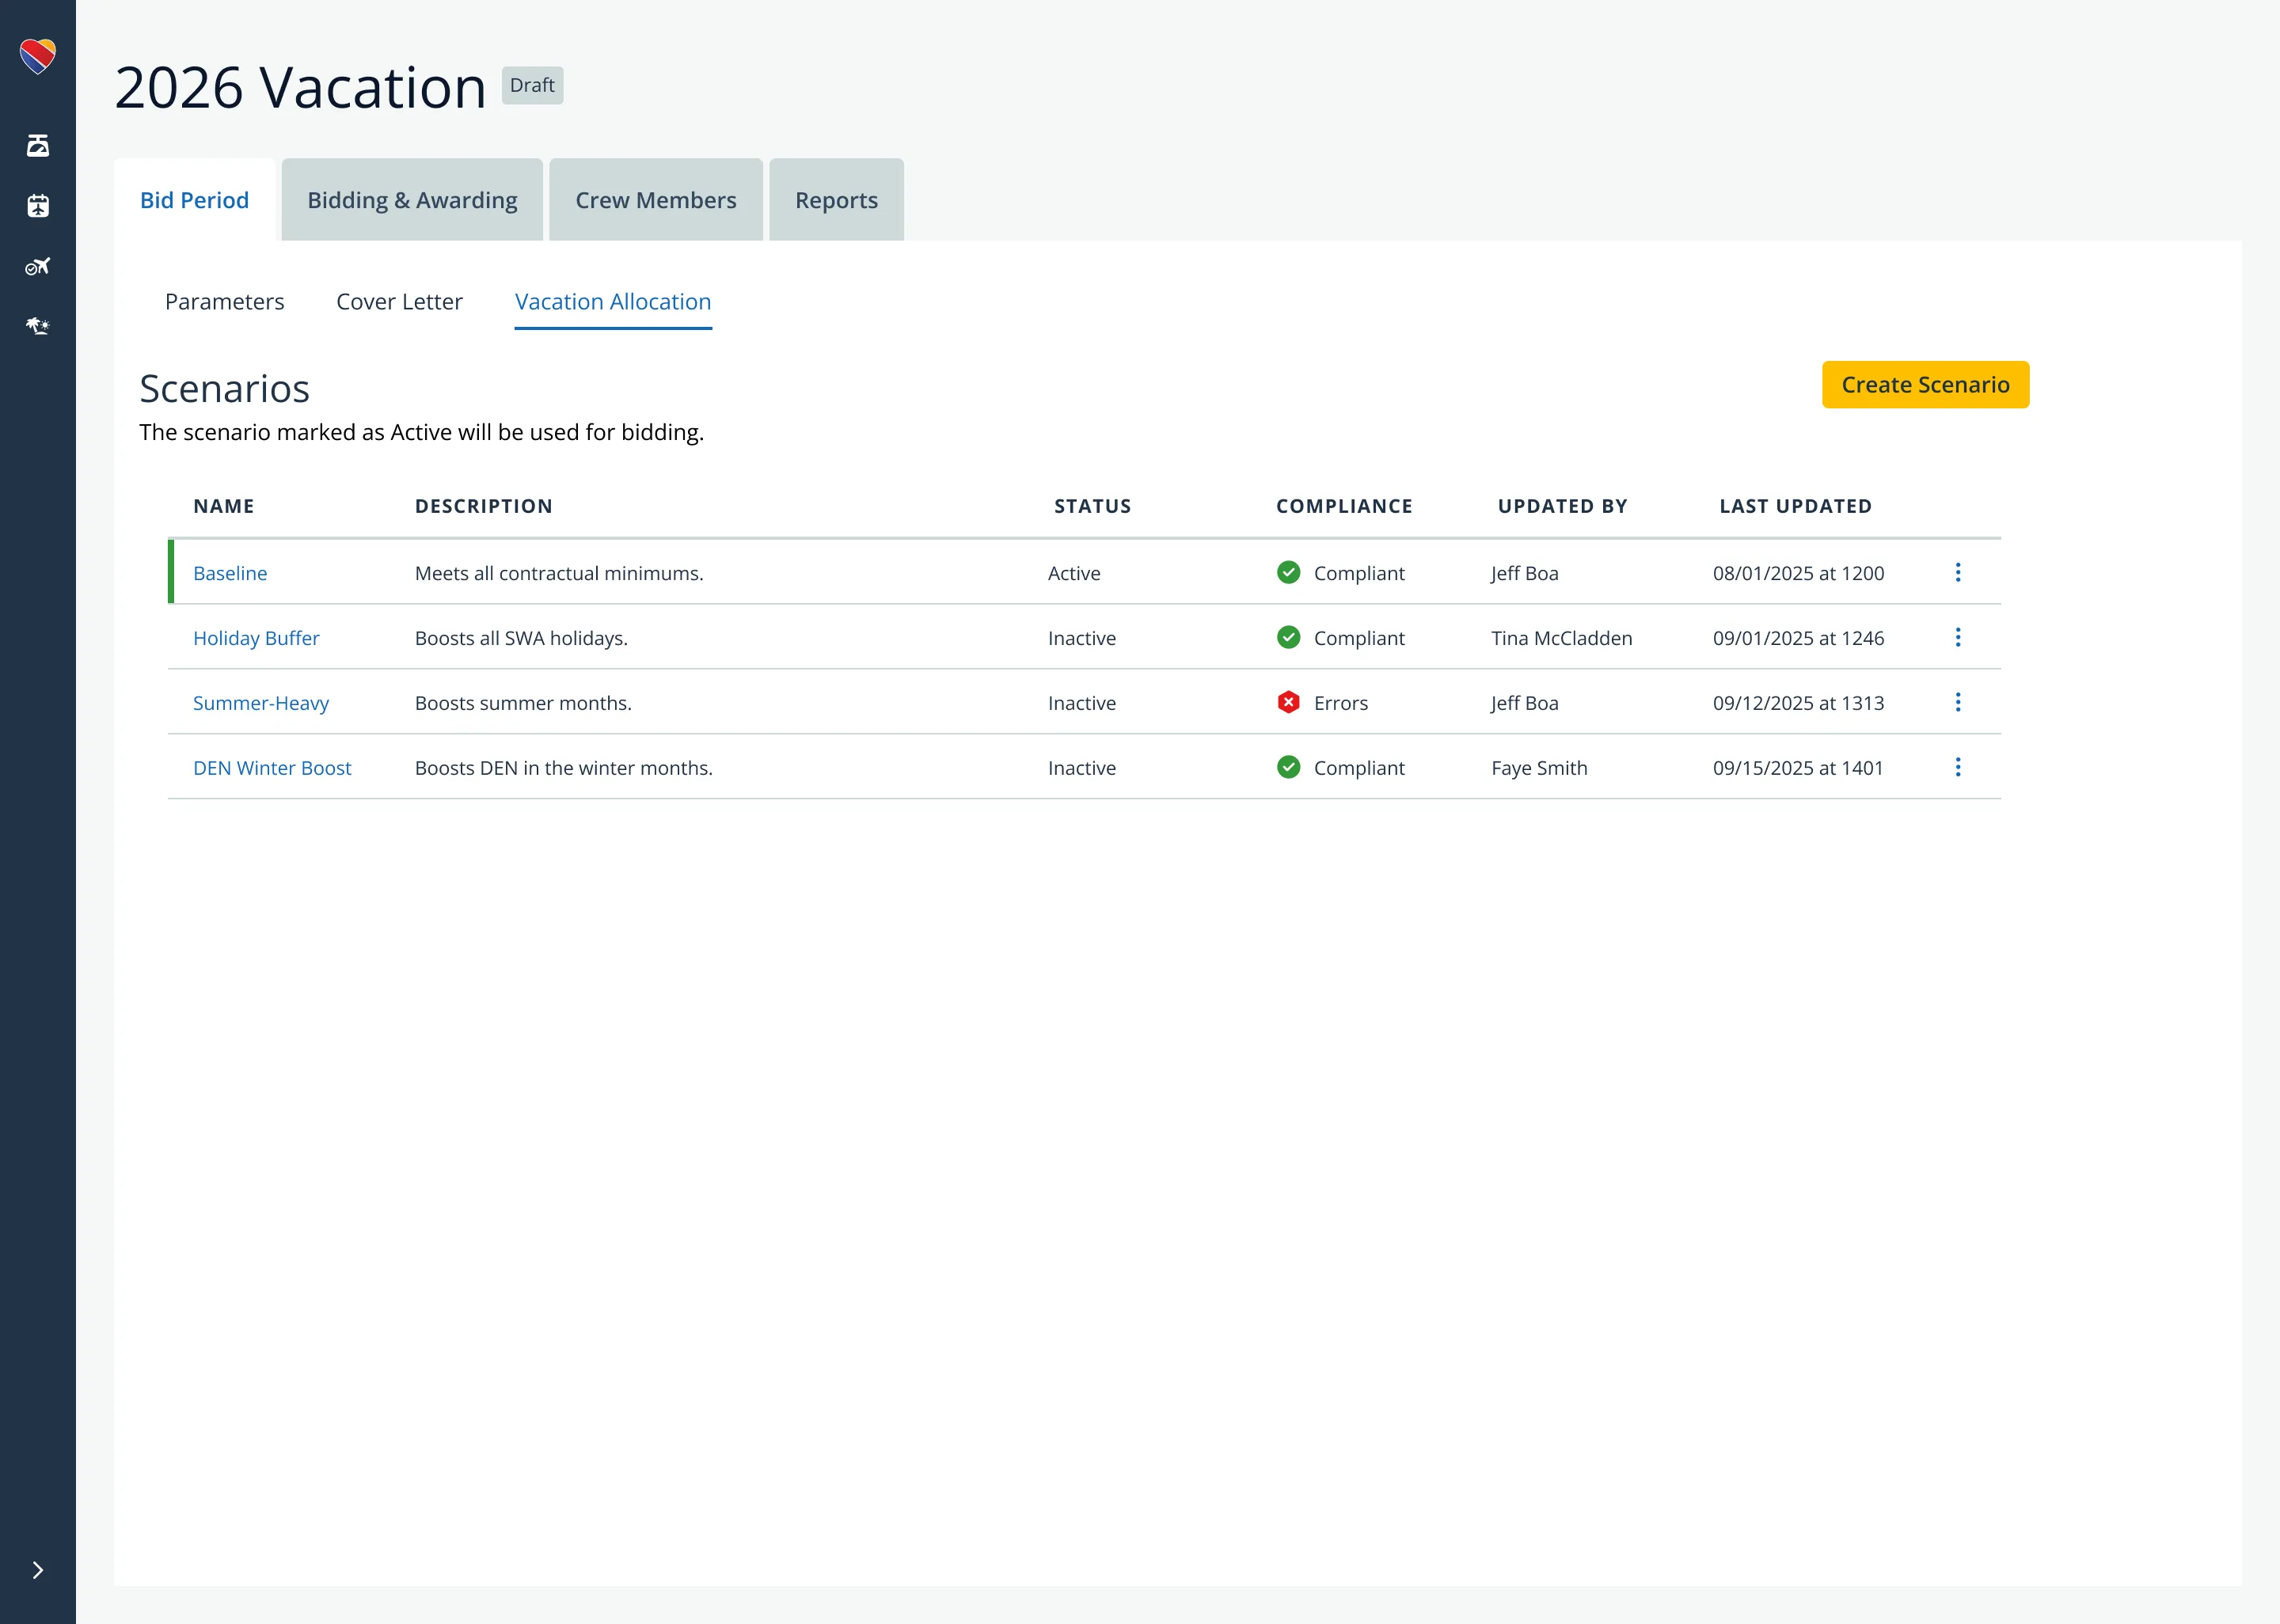Open the Reports tab
This screenshot has width=2280, height=1624.
pyautogui.click(x=836, y=200)
